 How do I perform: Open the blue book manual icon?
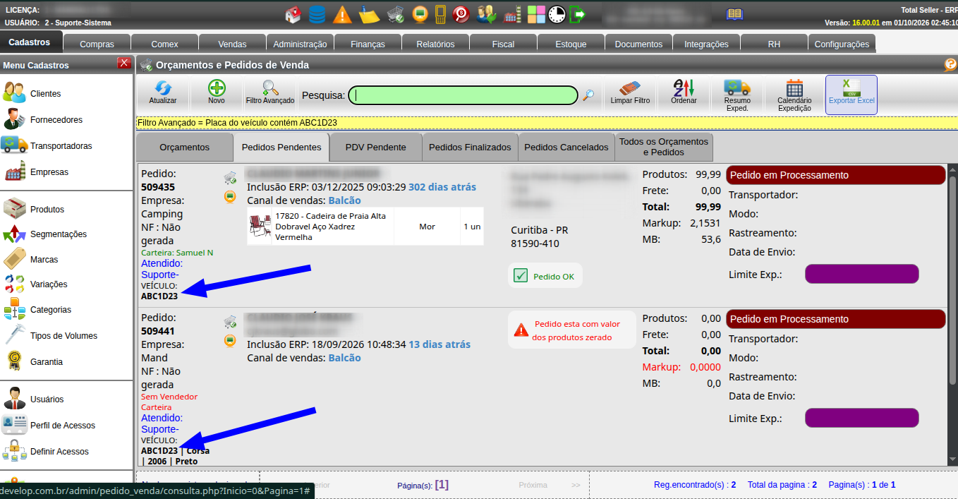pyautogui.click(x=735, y=14)
